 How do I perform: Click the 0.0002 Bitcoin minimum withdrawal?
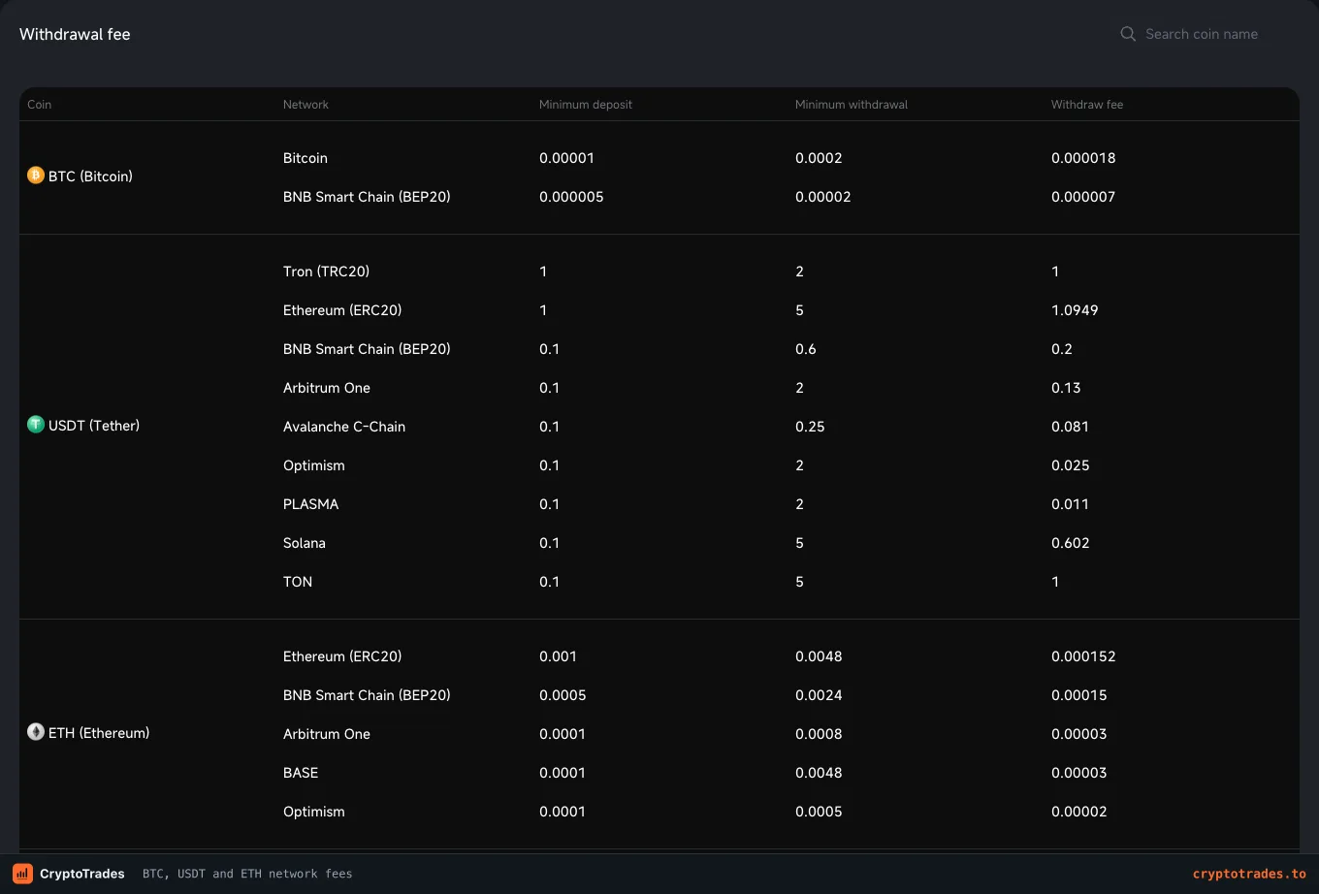click(x=819, y=158)
